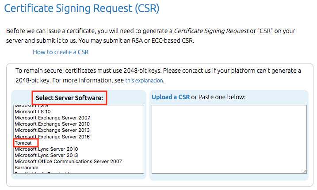
Task: Select Microsoft Lync Server 2013
Action: tap(46, 155)
